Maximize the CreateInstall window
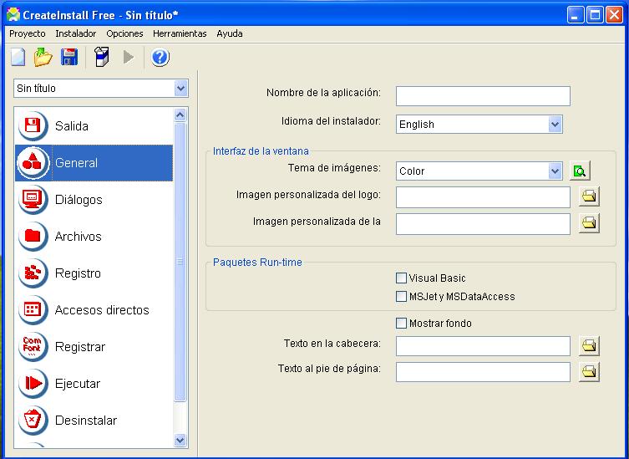This screenshot has width=629, height=459. 595,15
